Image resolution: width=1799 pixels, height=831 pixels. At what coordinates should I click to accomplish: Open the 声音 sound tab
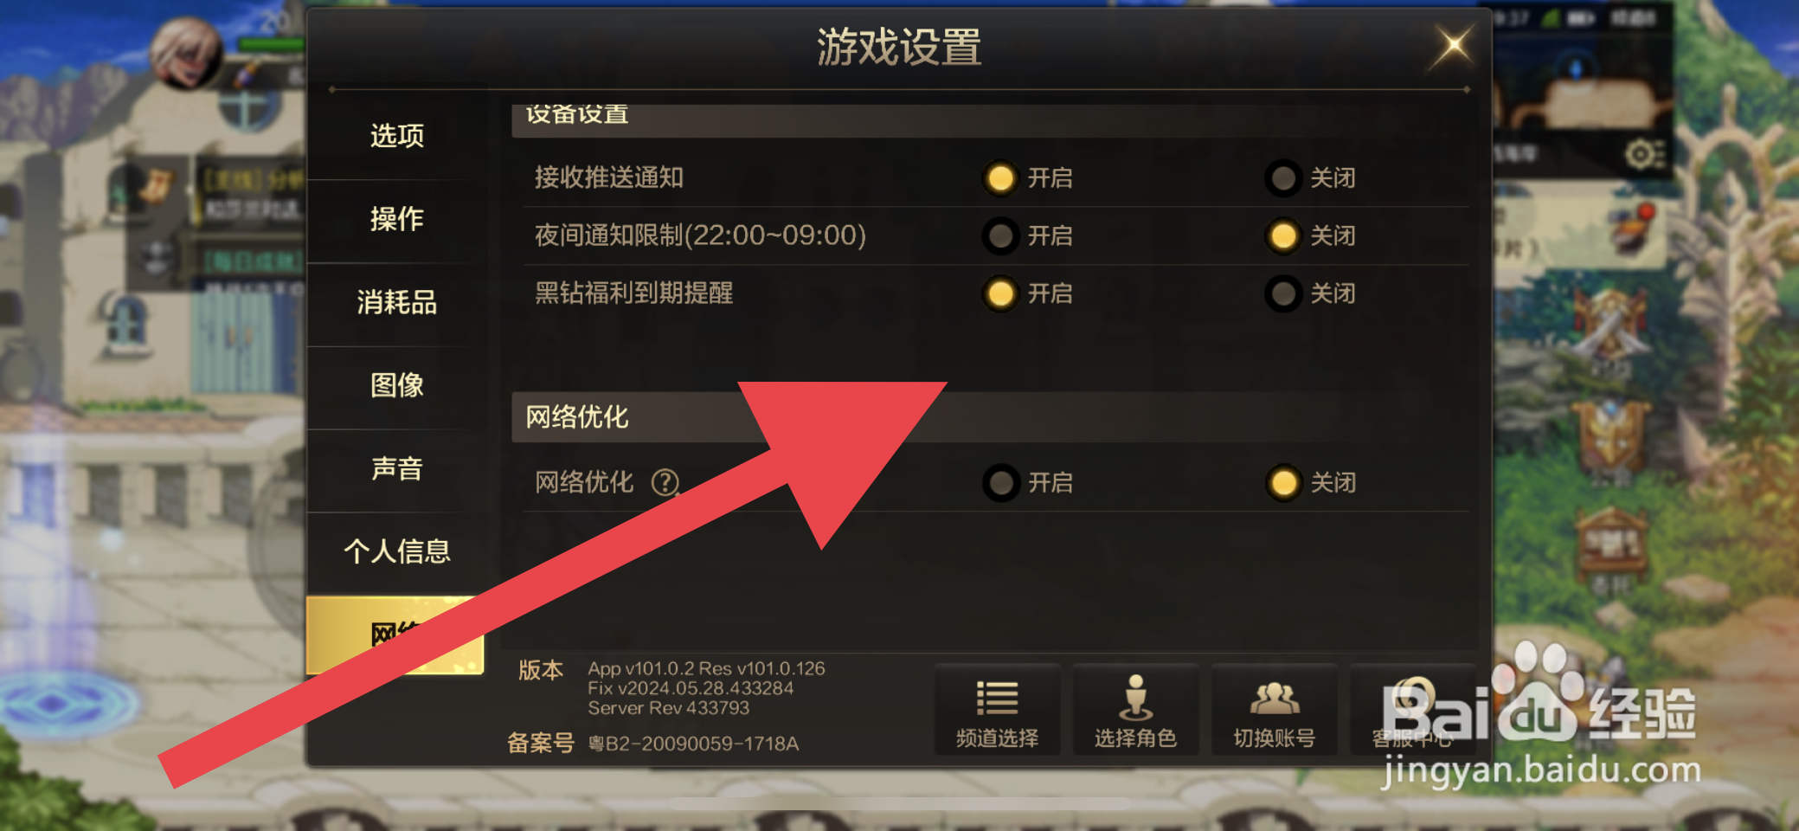pyautogui.click(x=396, y=468)
